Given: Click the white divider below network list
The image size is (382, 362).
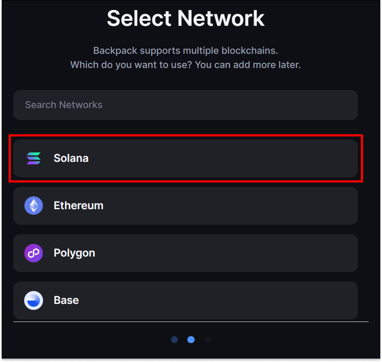Looking at the screenshot, I should [191, 322].
